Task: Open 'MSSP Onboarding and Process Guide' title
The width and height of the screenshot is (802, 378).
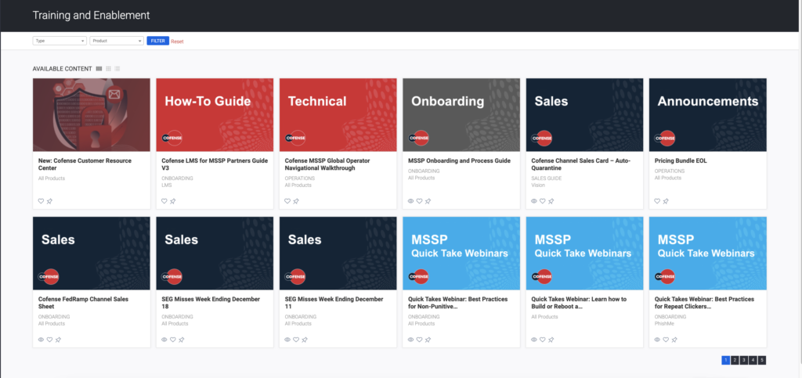Action: coord(459,161)
